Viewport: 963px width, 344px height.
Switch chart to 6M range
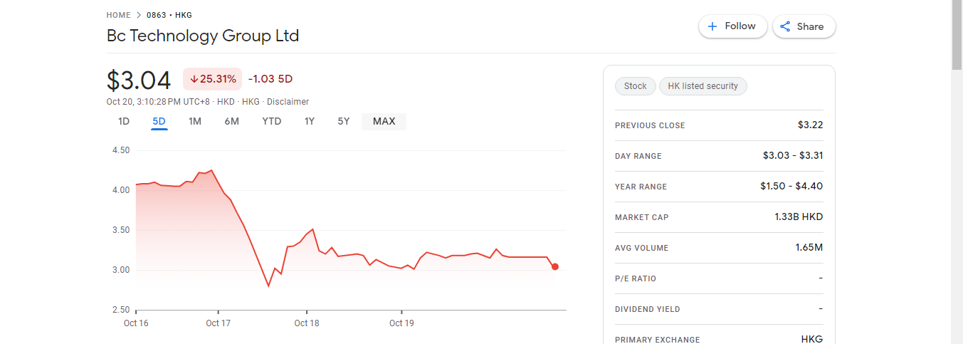click(232, 122)
